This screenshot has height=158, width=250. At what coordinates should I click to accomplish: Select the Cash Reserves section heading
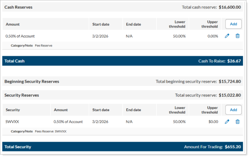pyautogui.click(x=18, y=7)
